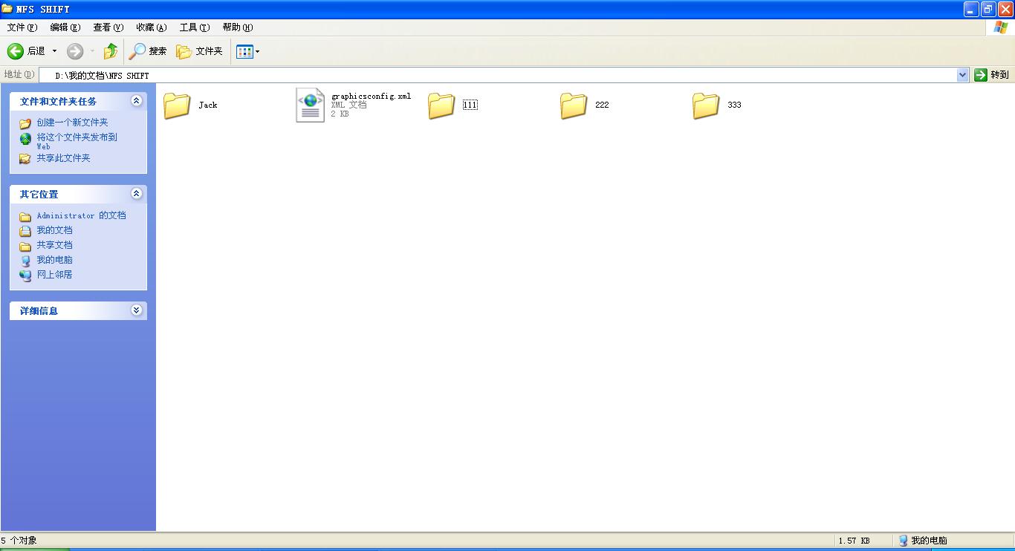
Task: Toggle the Folders pane button
Action: tap(199, 51)
